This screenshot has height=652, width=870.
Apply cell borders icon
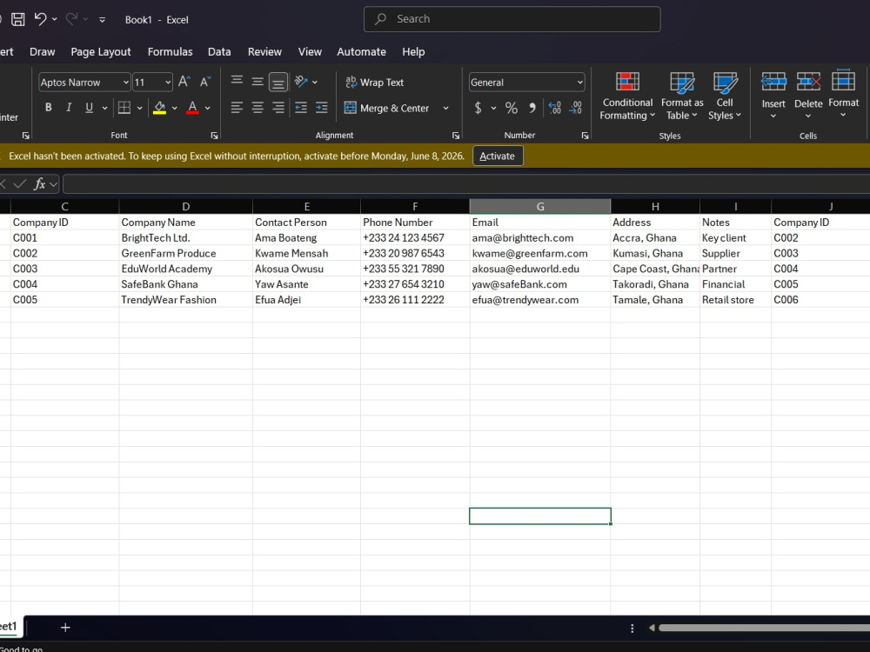[x=124, y=108]
